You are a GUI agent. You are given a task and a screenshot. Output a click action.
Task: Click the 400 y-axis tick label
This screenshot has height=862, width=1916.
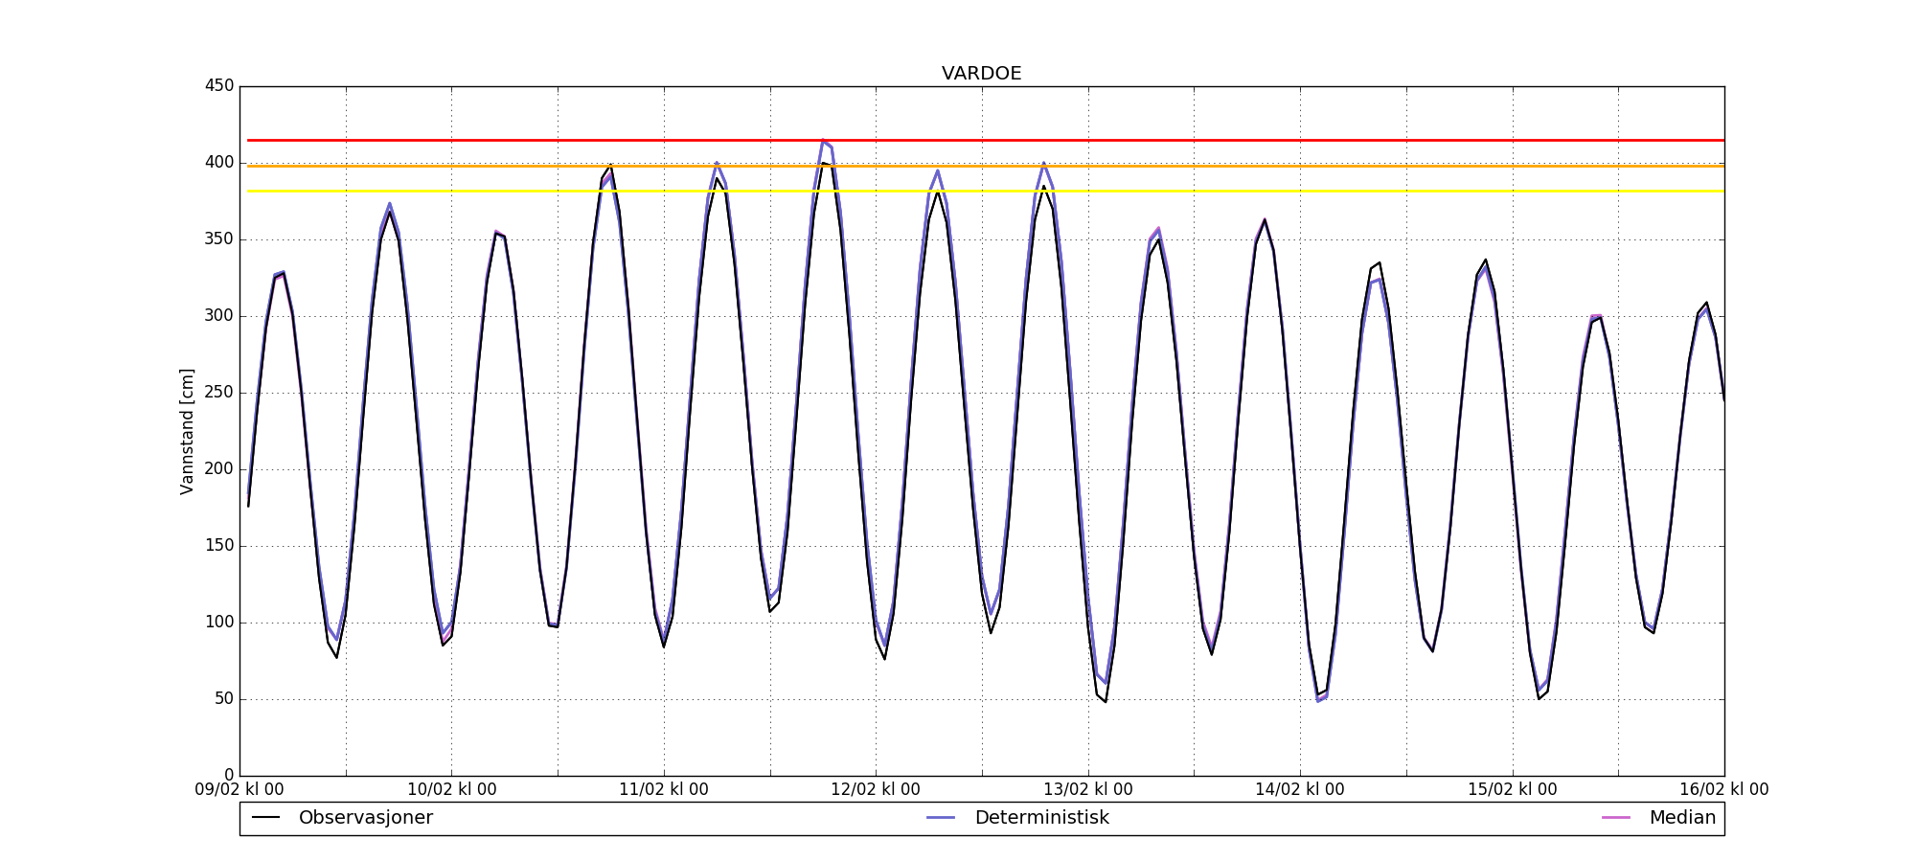pyautogui.click(x=219, y=163)
